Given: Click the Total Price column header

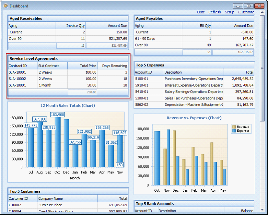Looking at the screenshot, I should click(82, 66).
